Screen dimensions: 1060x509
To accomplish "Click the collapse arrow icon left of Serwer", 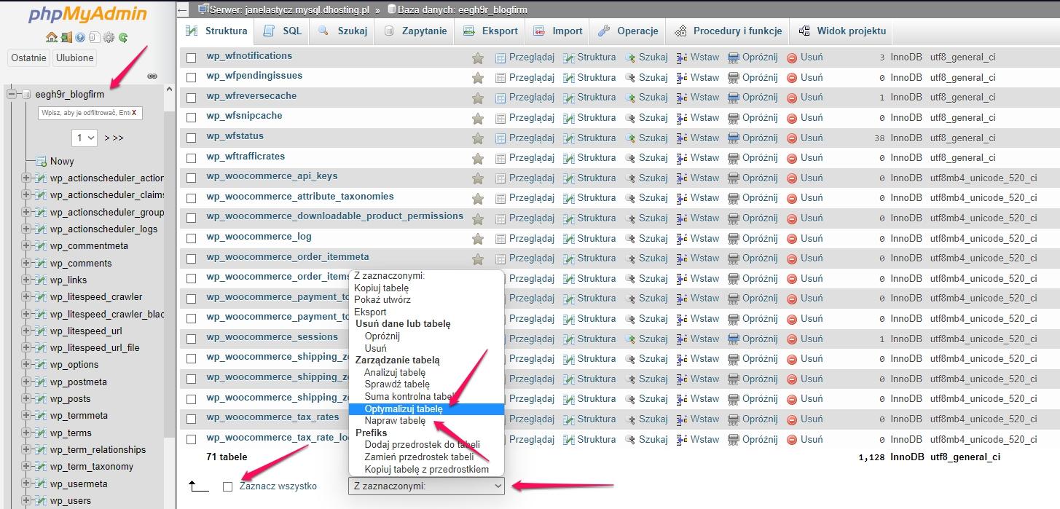I will point(183,10).
